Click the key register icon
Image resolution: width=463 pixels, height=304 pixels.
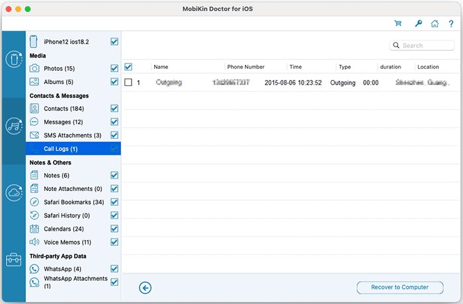pyautogui.click(x=418, y=23)
